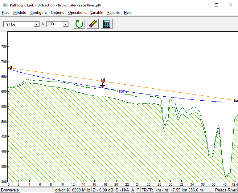Click the orange Brownvale antenna marker at left

coord(10,67)
